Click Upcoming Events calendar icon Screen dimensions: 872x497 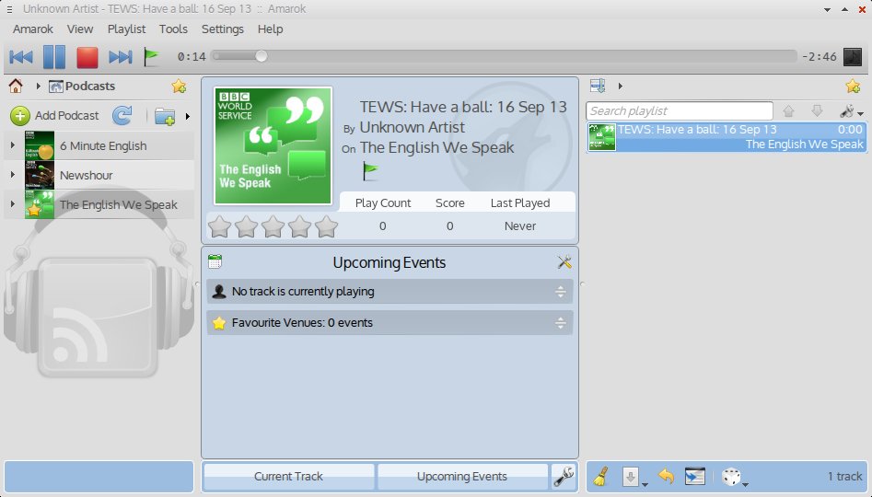pos(215,261)
